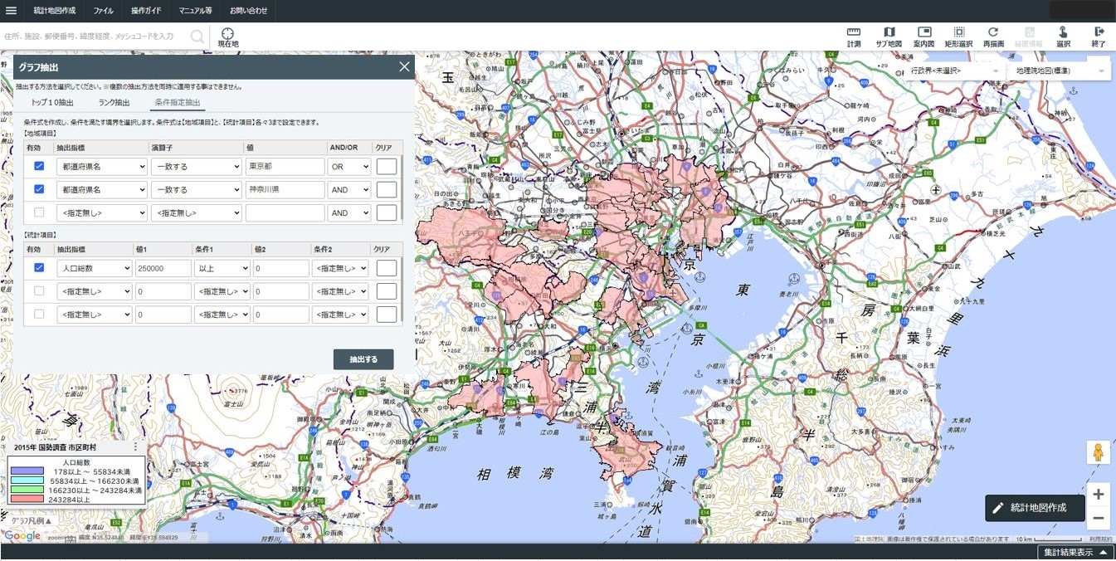Click the 選択 select pointer tool
The width and height of the screenshot is (1116, 561).
[1063, 37]
